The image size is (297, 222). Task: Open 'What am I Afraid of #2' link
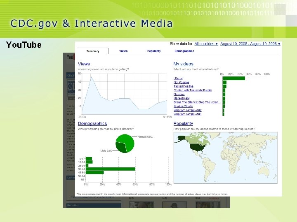[x=188, y=110]
